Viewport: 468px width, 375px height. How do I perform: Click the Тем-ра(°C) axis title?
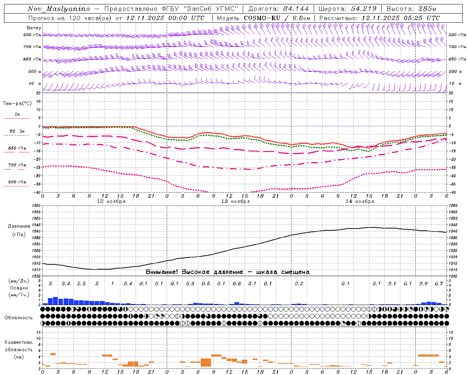tap(17, 104)
